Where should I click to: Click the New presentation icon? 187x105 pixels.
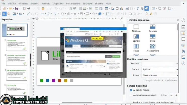(4, 8)
